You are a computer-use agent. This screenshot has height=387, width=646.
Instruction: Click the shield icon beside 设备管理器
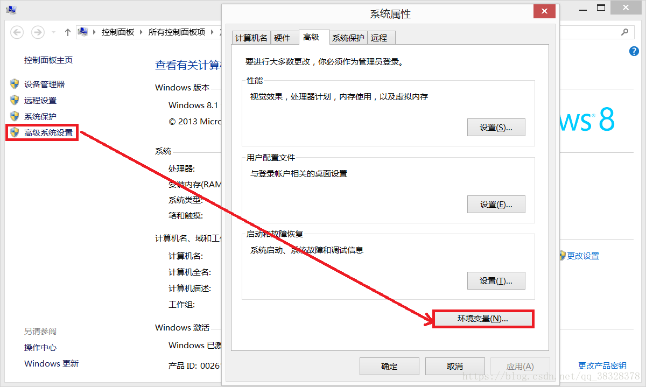(x=15, y=84)
